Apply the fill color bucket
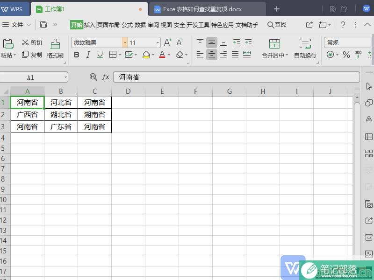The width and height of the screenshot is (374, 280). pos(146,55)
